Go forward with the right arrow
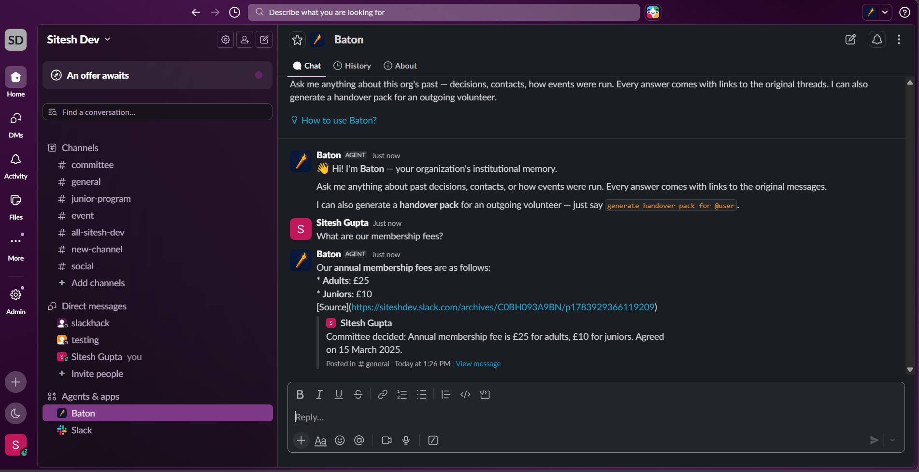 (215, 12)
